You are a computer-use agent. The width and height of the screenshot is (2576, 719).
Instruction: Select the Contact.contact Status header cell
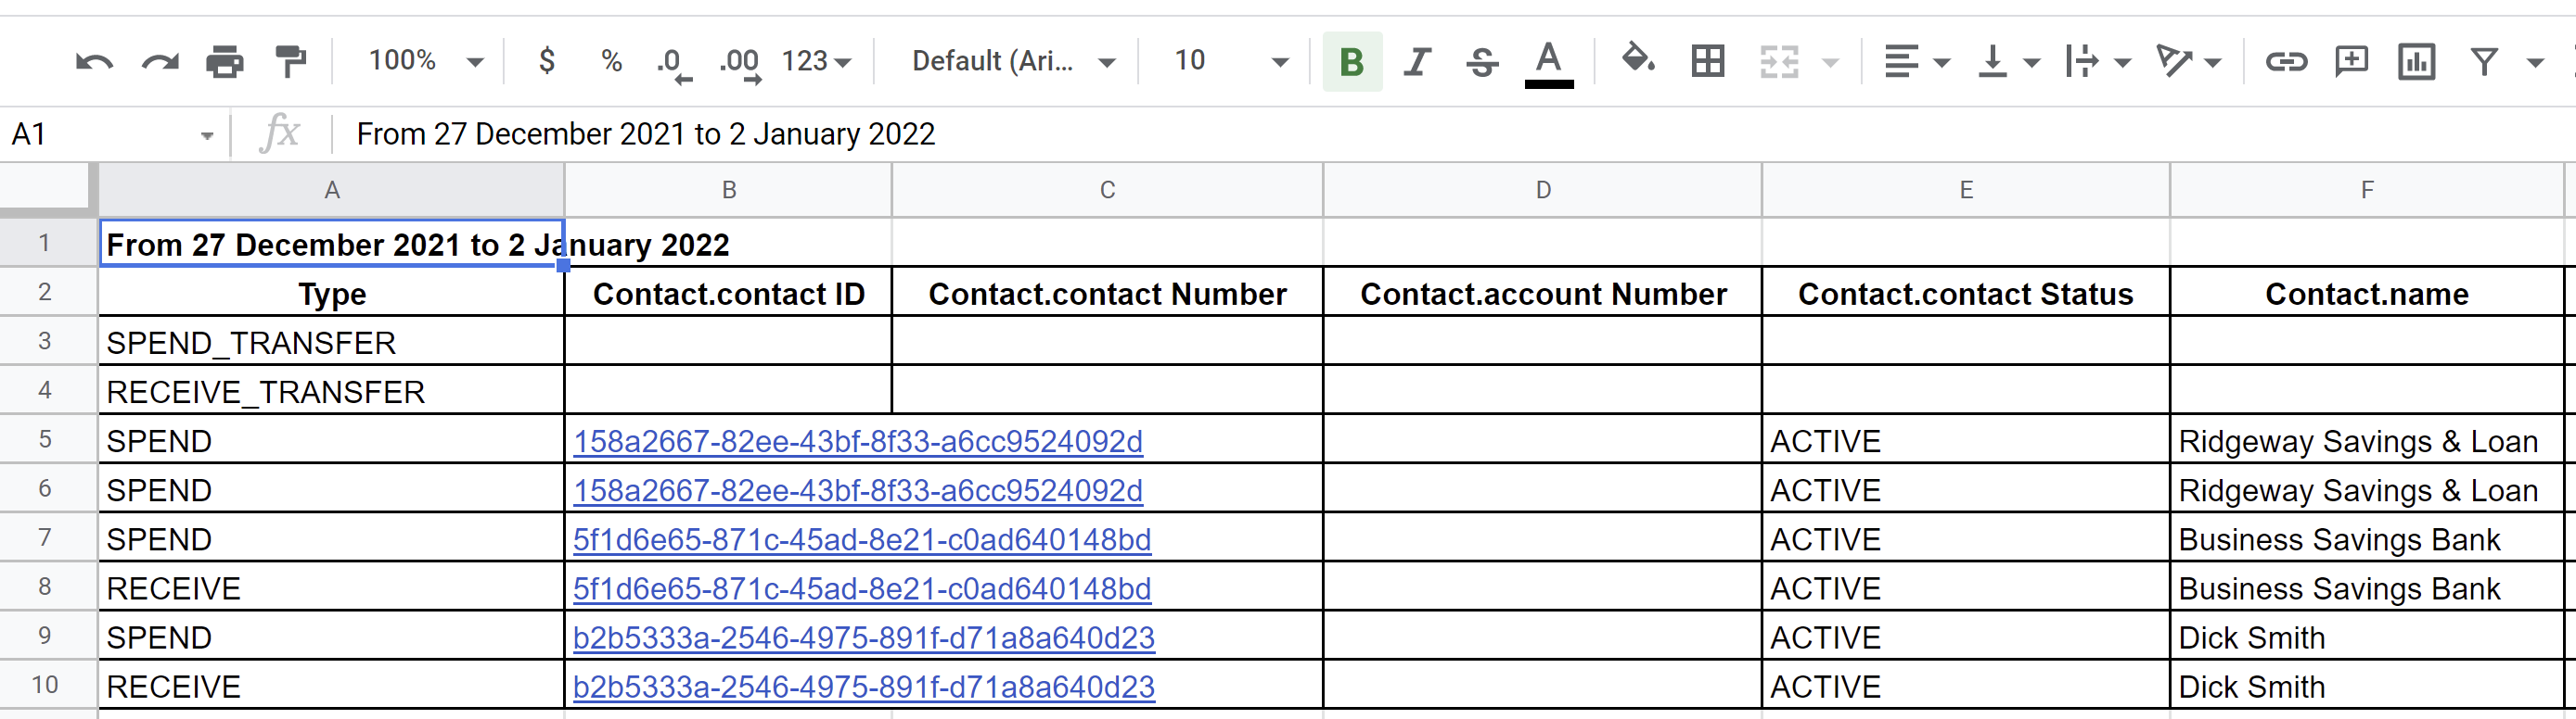coord(1966,294)
